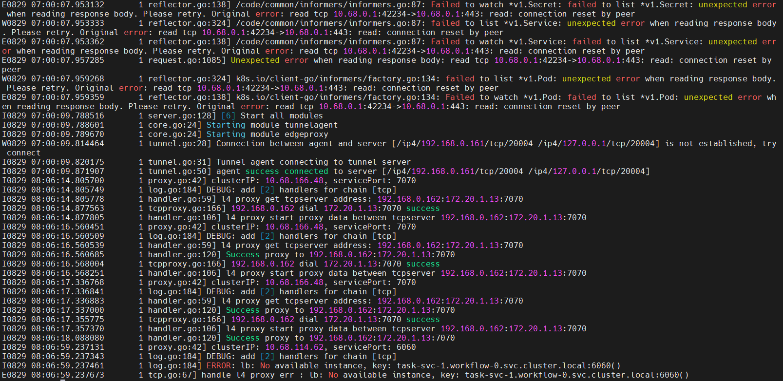The height and width of the screenshot is (381, 783).
Task: Click the timestamp 08:06:14.877805
Action: coord(68,218)
